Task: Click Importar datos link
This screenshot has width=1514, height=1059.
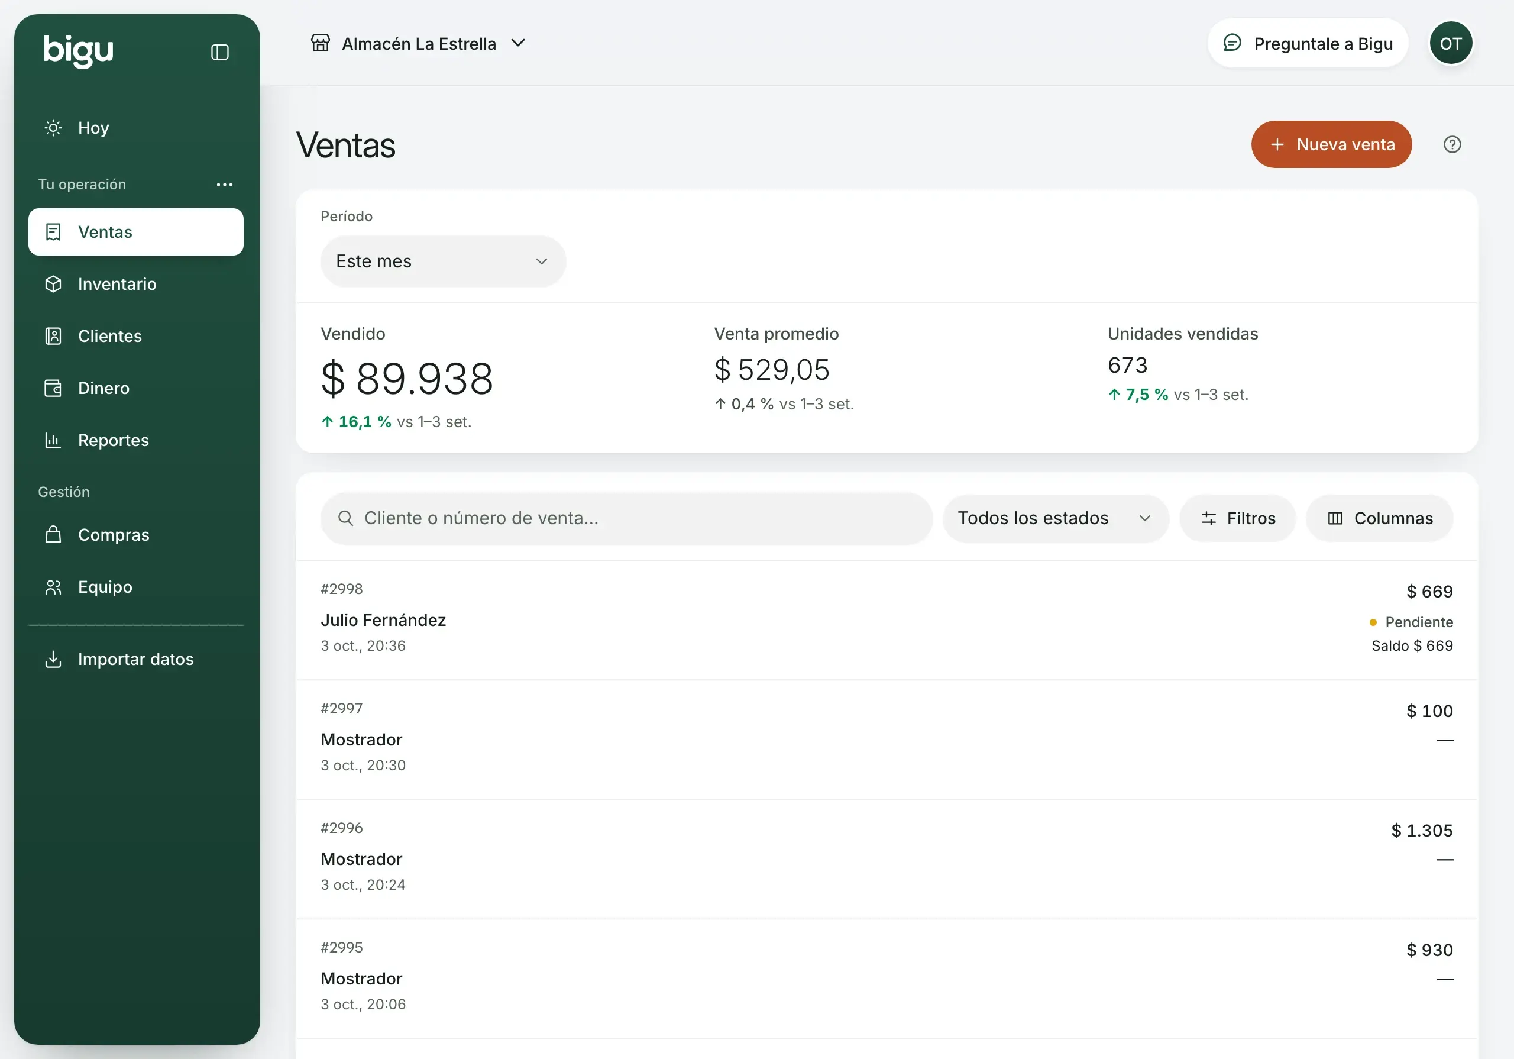Action: 136,658
